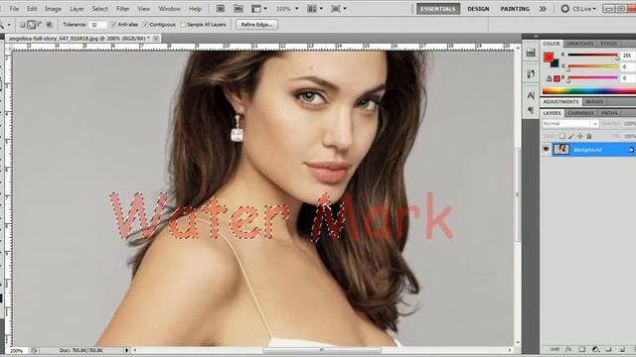636x357 pixels.
Task: Click the Refine Edge button
Action: point(256,25)
